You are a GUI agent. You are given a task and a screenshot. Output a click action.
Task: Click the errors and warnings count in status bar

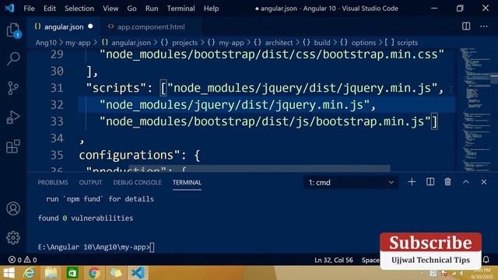point(23,260)
